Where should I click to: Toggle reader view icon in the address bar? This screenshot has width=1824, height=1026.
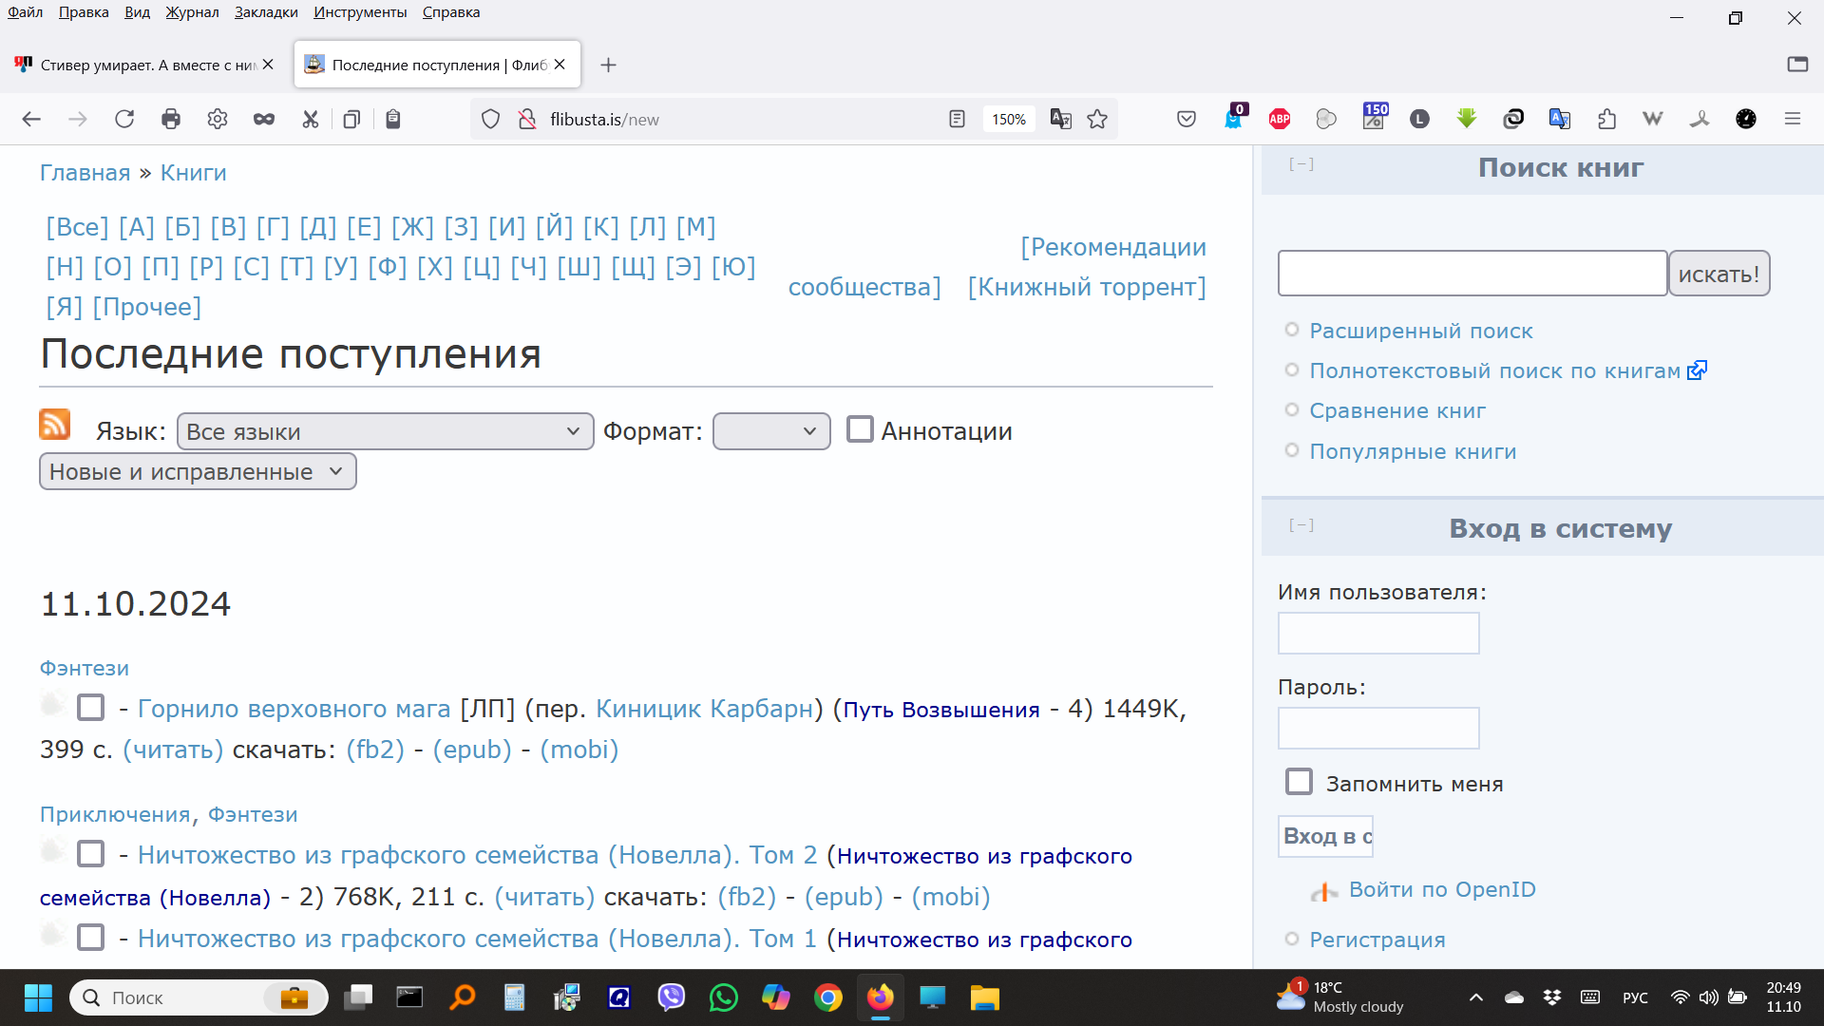tap(957, 119)
